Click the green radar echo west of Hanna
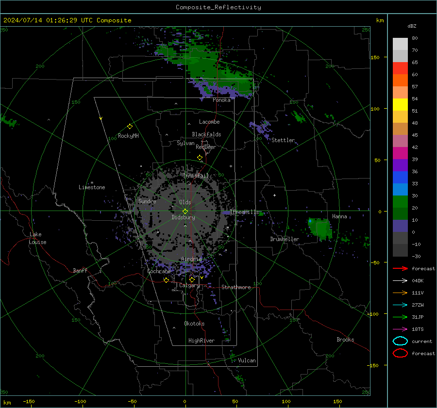The width and height of the screenshot is (437, 408). [320, 228]
